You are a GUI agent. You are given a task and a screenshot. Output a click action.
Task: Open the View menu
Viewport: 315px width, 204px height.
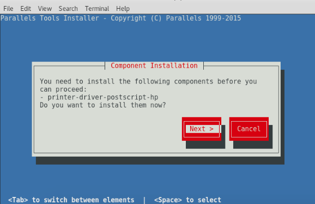point(45,9)
